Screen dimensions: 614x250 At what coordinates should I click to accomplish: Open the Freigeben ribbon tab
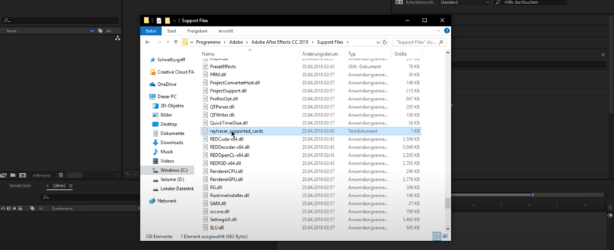pyautogui.click(x=197, y=31)
